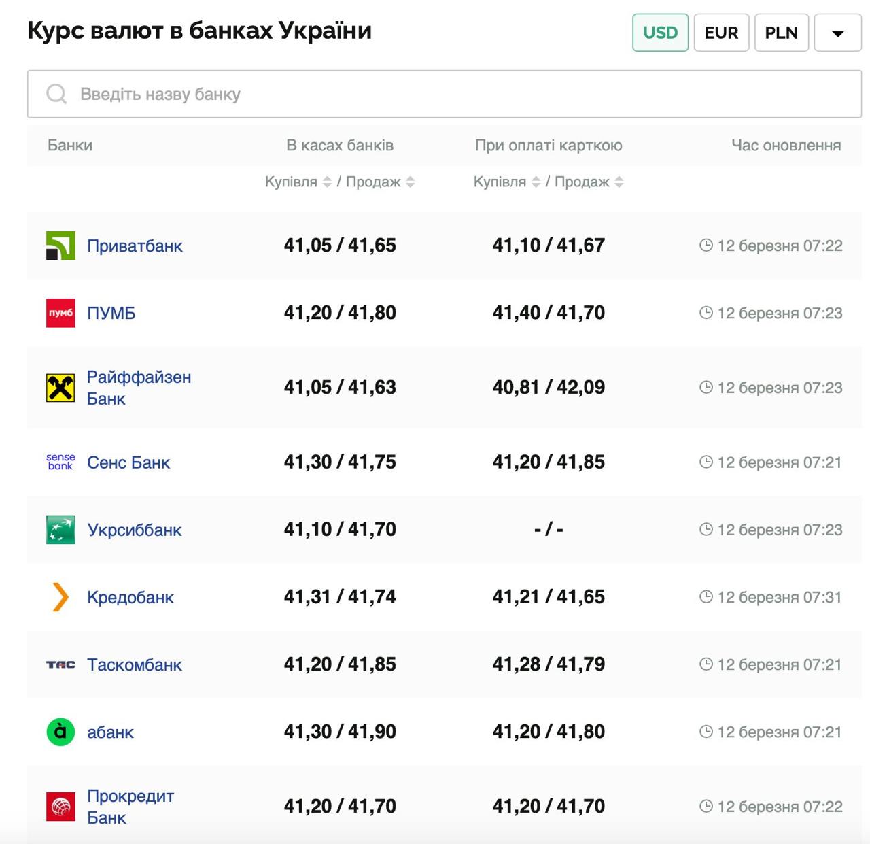870x844 pixels.
Task: Click the bank name search field
Action: point(445,94)
